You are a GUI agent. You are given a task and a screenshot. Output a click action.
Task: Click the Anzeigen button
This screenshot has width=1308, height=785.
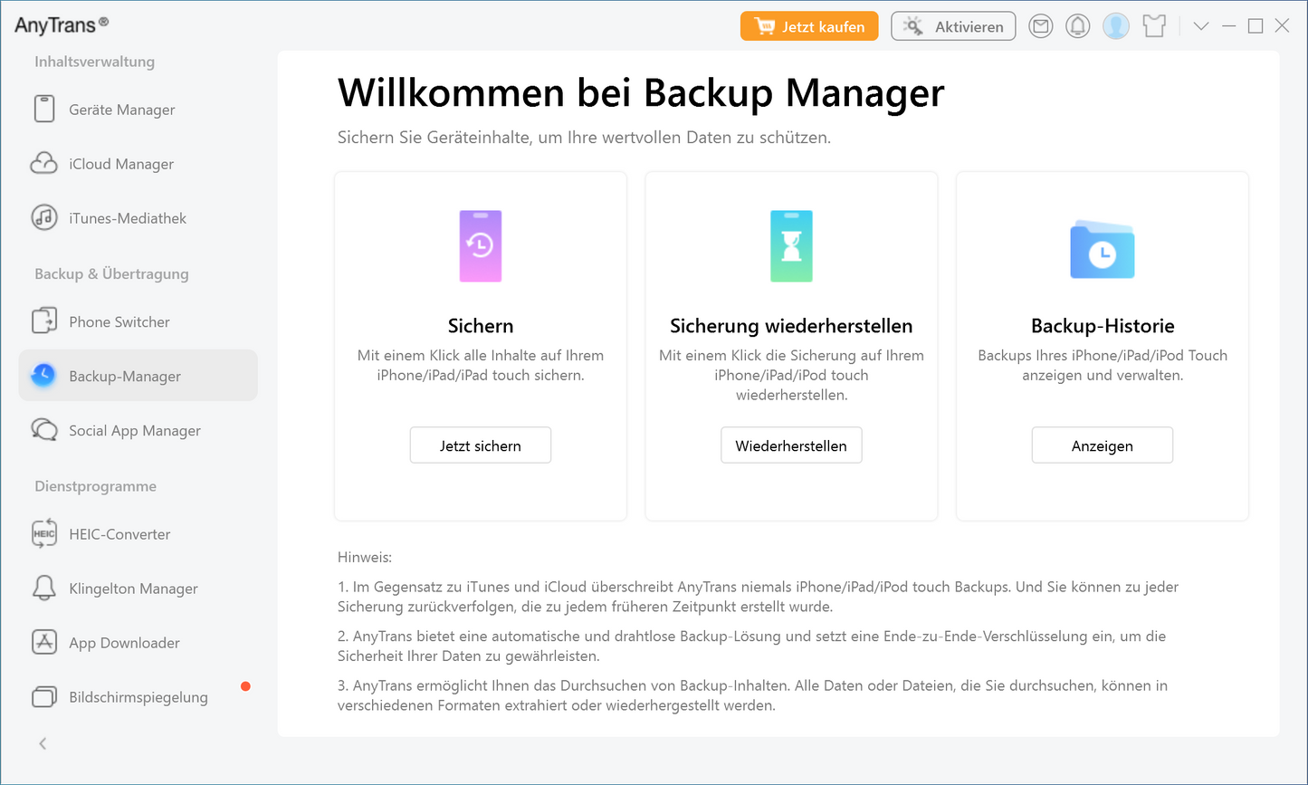coord(1102,445)
